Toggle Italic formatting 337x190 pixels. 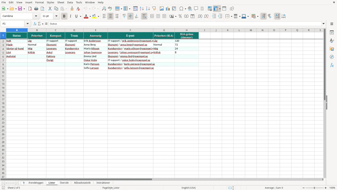coord(70,16)
